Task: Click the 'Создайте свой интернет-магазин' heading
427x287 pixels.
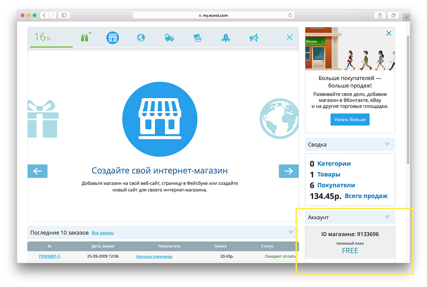Action: pos(160,171)
